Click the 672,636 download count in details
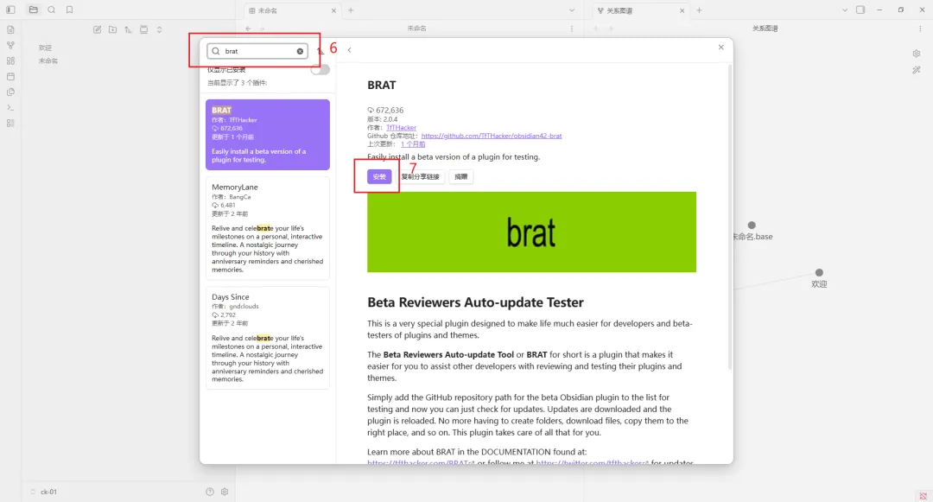 [x=385, y=110]
